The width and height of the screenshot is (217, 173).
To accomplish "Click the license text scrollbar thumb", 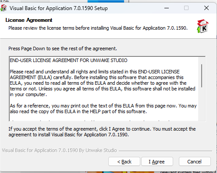I will coord(202,76).
